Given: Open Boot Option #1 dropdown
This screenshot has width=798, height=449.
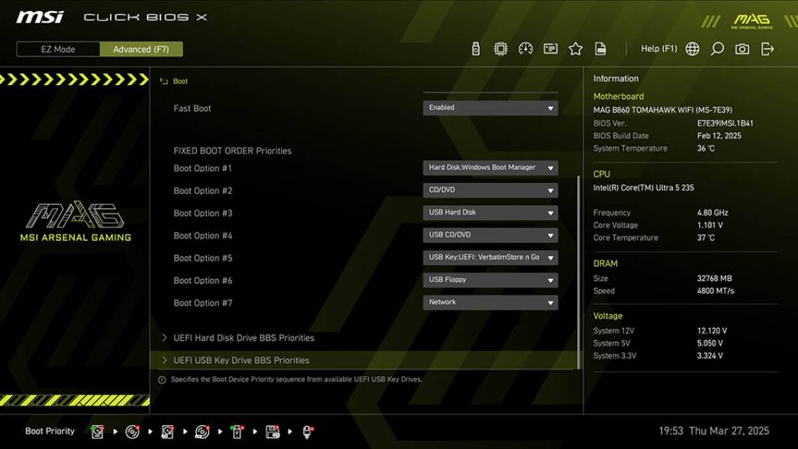Looking at the screenshot, I should pos(490,168).
